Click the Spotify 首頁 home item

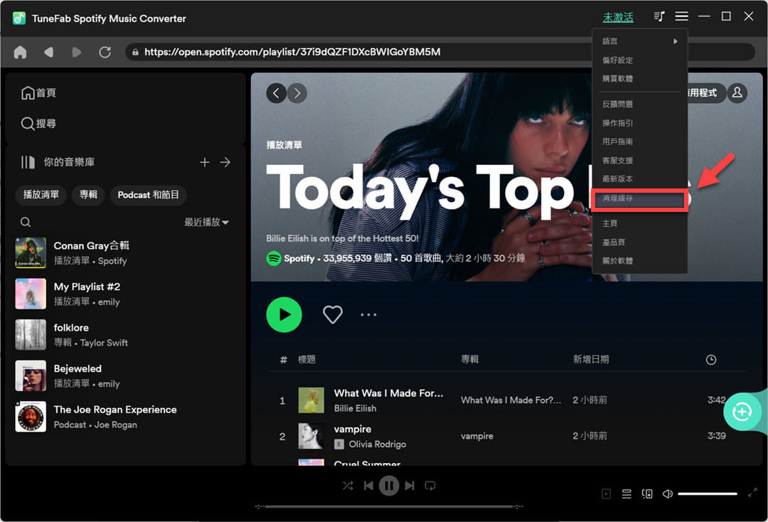click(38, 93)
